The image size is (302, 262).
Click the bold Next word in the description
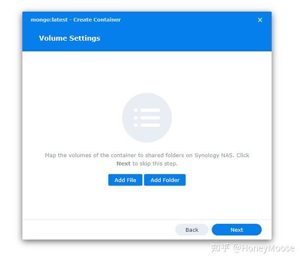(123, 163)
